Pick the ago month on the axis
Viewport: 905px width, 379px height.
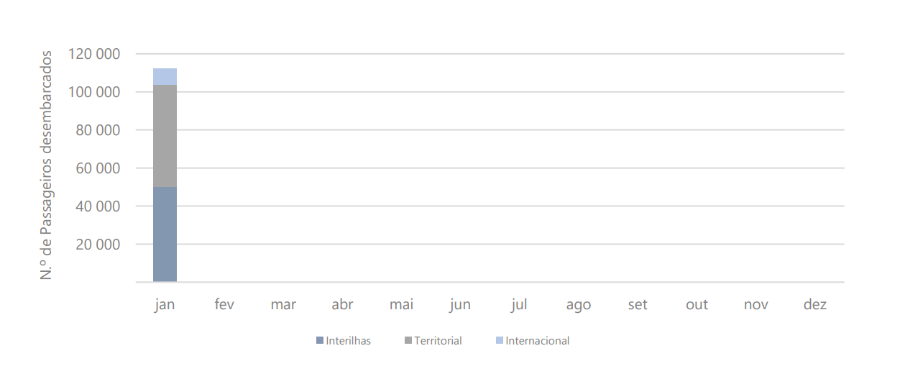(578, 305)
